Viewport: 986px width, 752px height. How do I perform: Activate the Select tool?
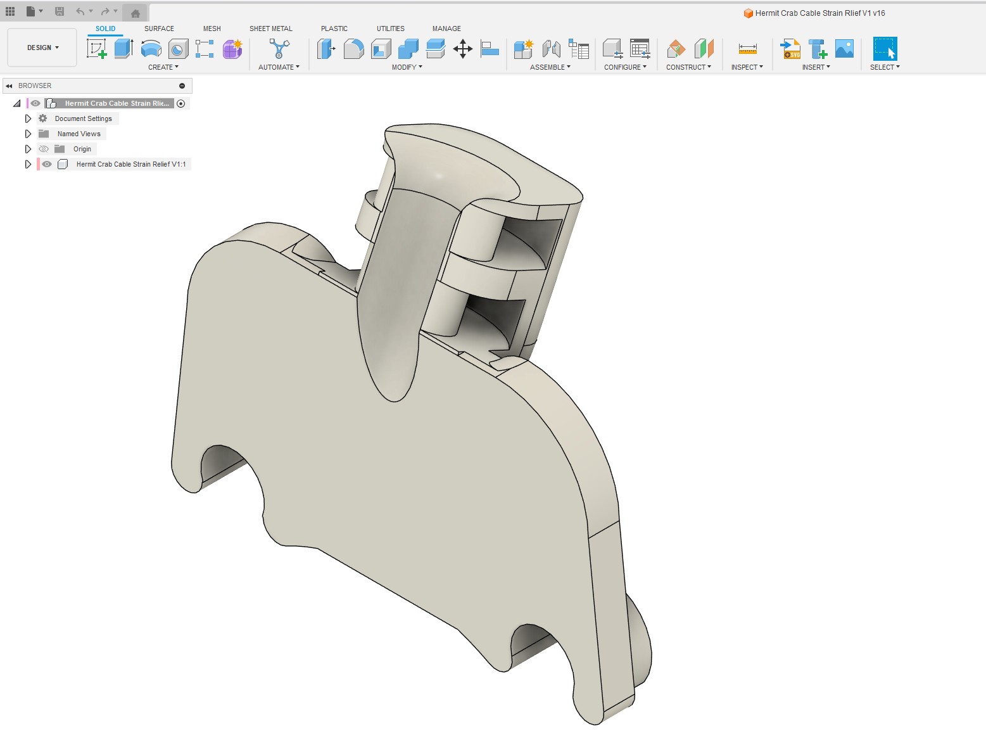[885, 49]
